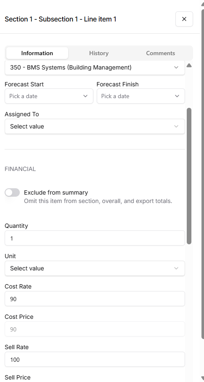204x382 pixels.
Task: Click chevron icon in Assigned To field
Action: tap(176, 126)
